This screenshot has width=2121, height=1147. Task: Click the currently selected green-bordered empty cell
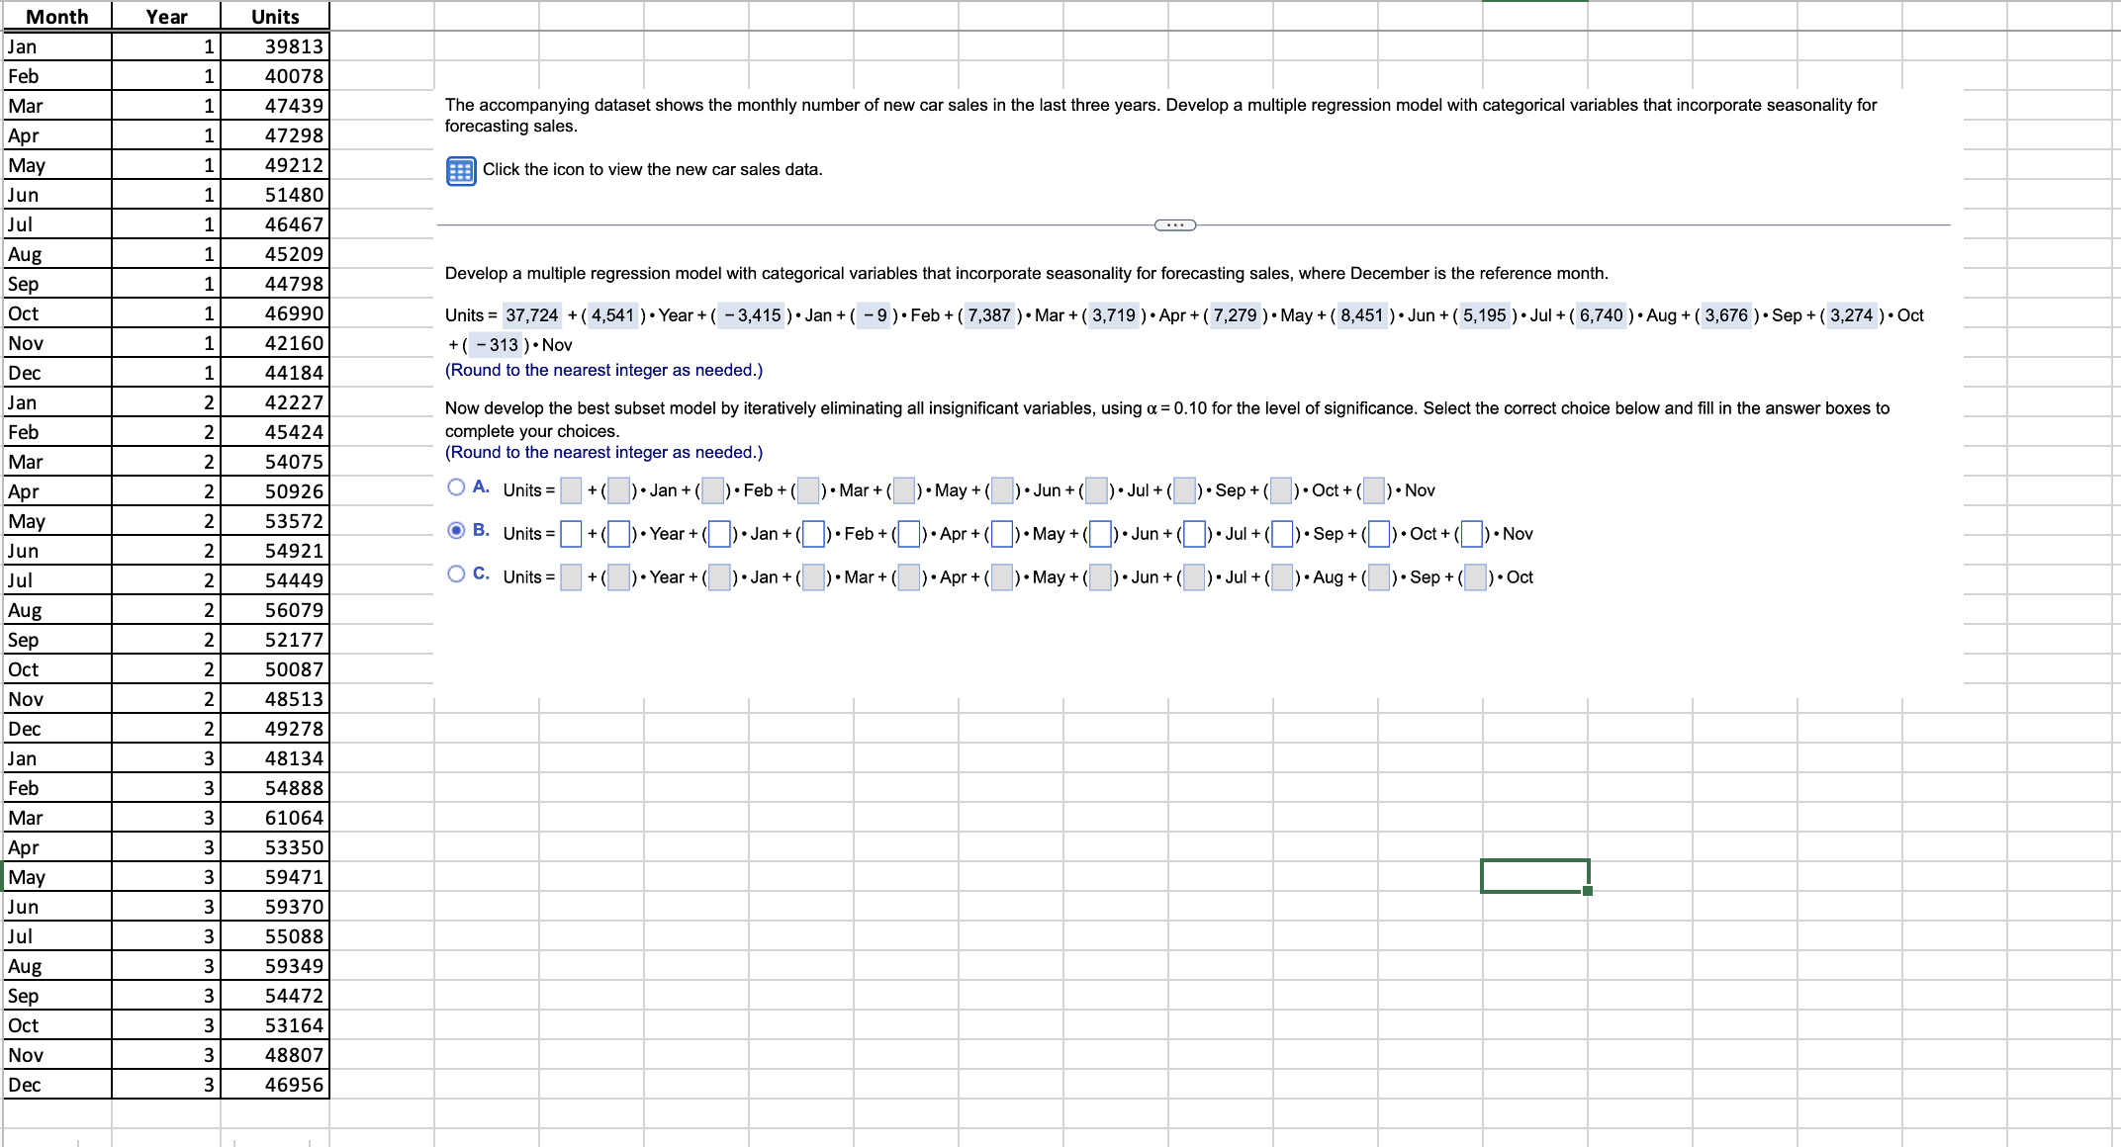tap(1533, 876)
